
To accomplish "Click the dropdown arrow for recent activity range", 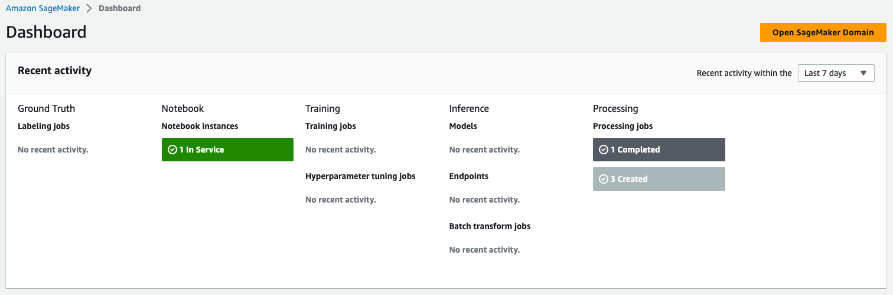I will tap(863, 74).
